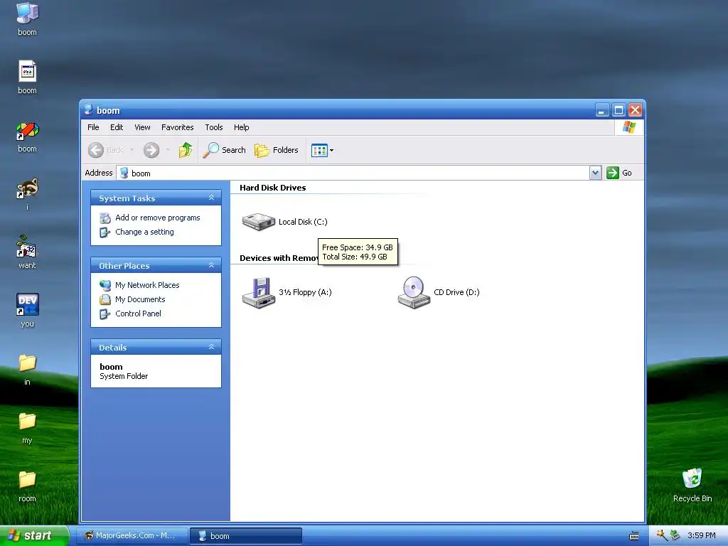Select the want shortcut on desktop
The height and width of the screenshot is (546, 728).
26,247
